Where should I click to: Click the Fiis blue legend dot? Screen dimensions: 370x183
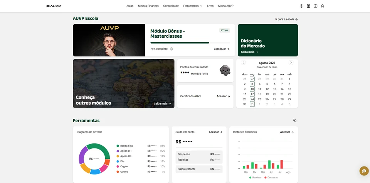tap(118, 161)
